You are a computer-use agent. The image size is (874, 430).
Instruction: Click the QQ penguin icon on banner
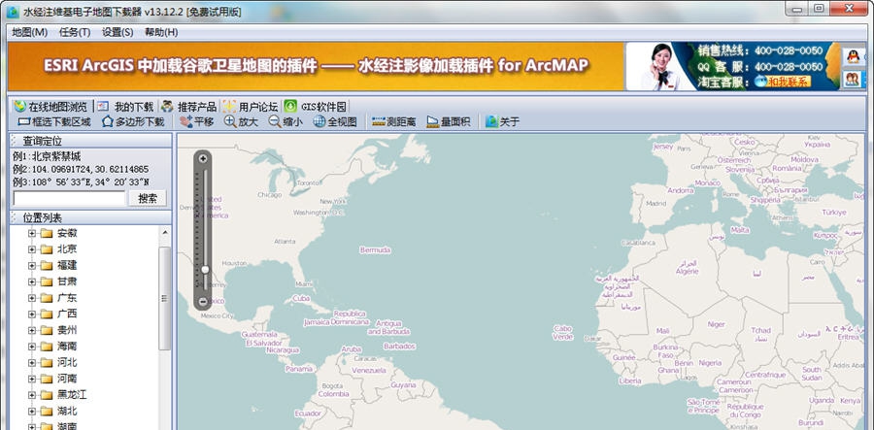point(853,56)
